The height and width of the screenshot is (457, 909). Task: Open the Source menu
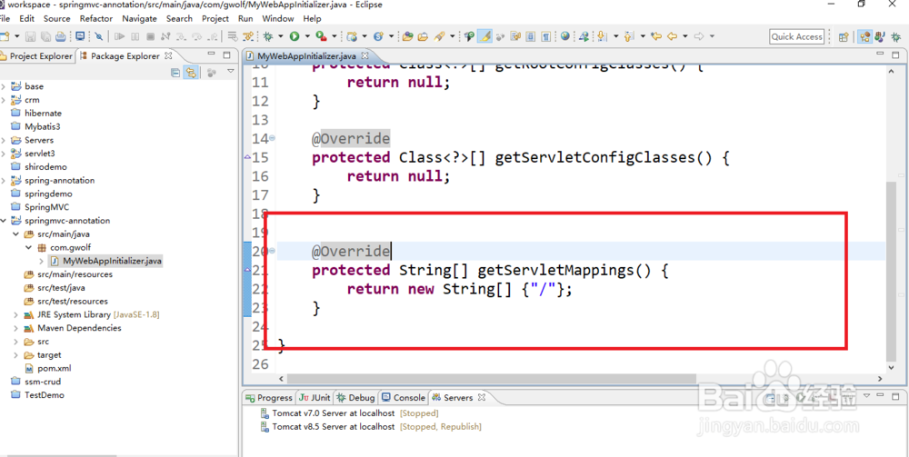coord(56,18)
